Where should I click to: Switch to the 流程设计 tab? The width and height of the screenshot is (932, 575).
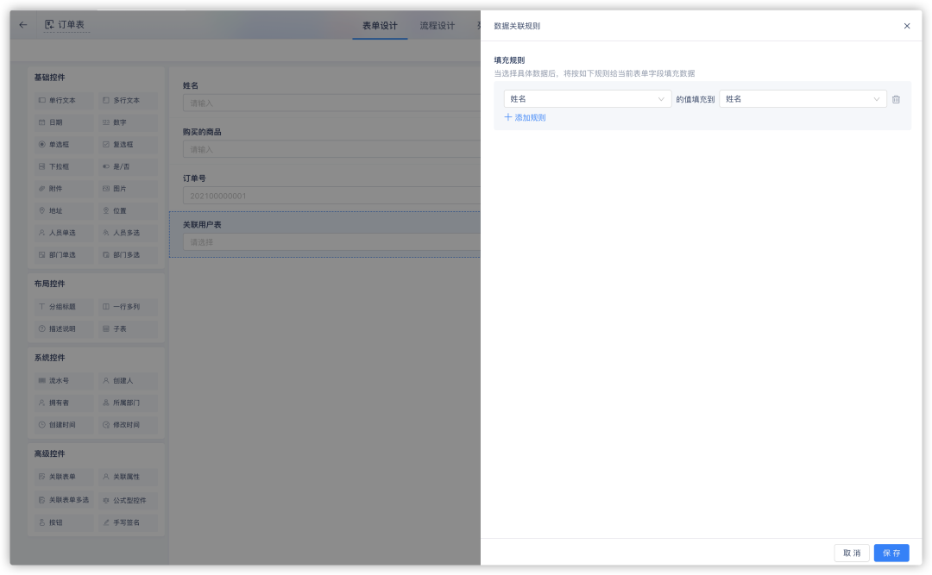[437, 26]
